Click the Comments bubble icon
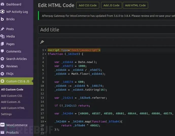This screenshot has height=136, width=175. (2, 51)
